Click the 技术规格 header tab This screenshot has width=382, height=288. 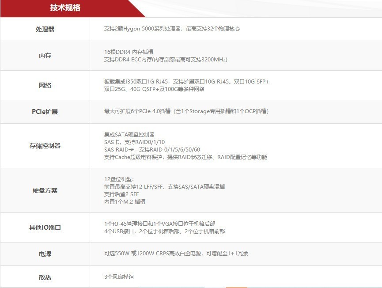[x=65, y=8]
